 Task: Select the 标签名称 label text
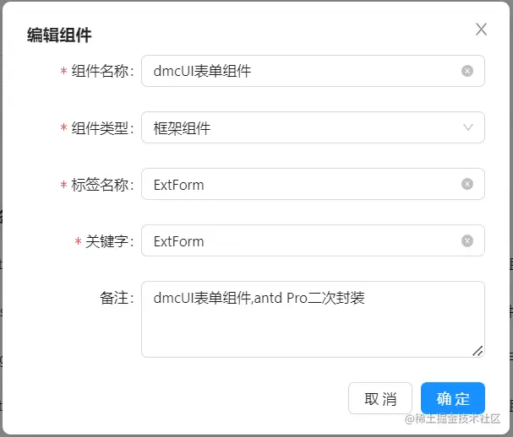(x=102, y=185)
